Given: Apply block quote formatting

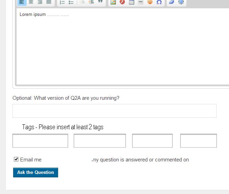Looking at the screenshot, I should click(100, 2).
